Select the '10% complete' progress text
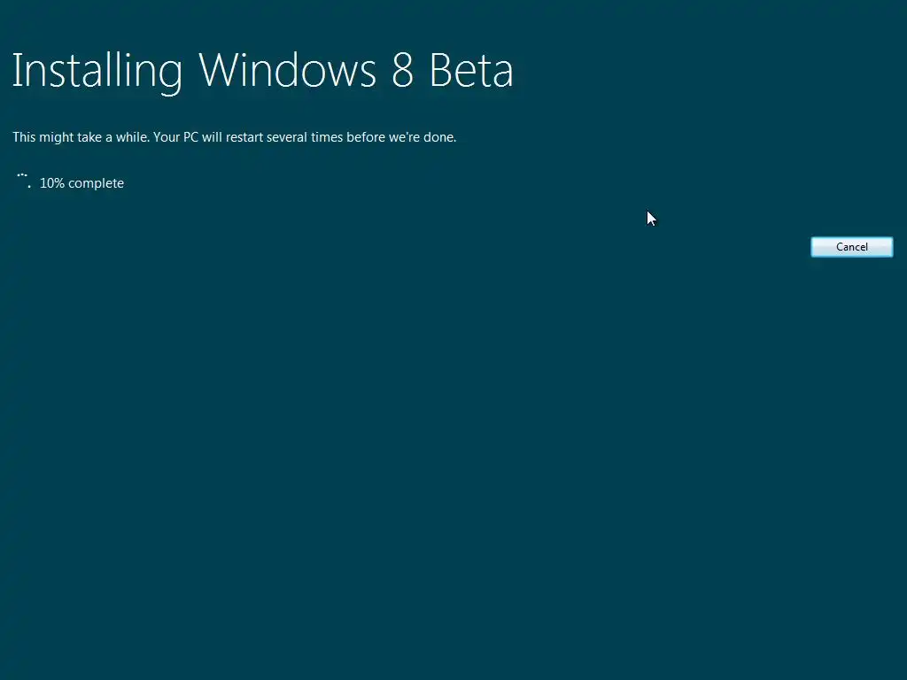Screen dimensions: 907x680 [81, 183]
